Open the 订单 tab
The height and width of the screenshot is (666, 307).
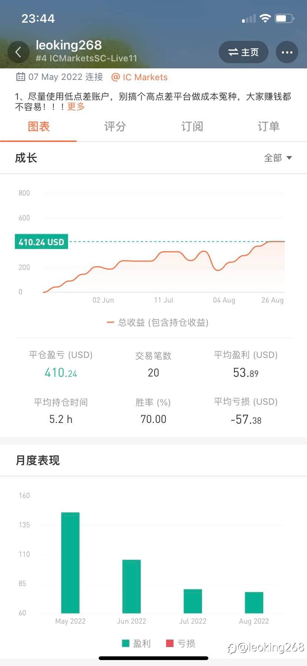[268, 127]
